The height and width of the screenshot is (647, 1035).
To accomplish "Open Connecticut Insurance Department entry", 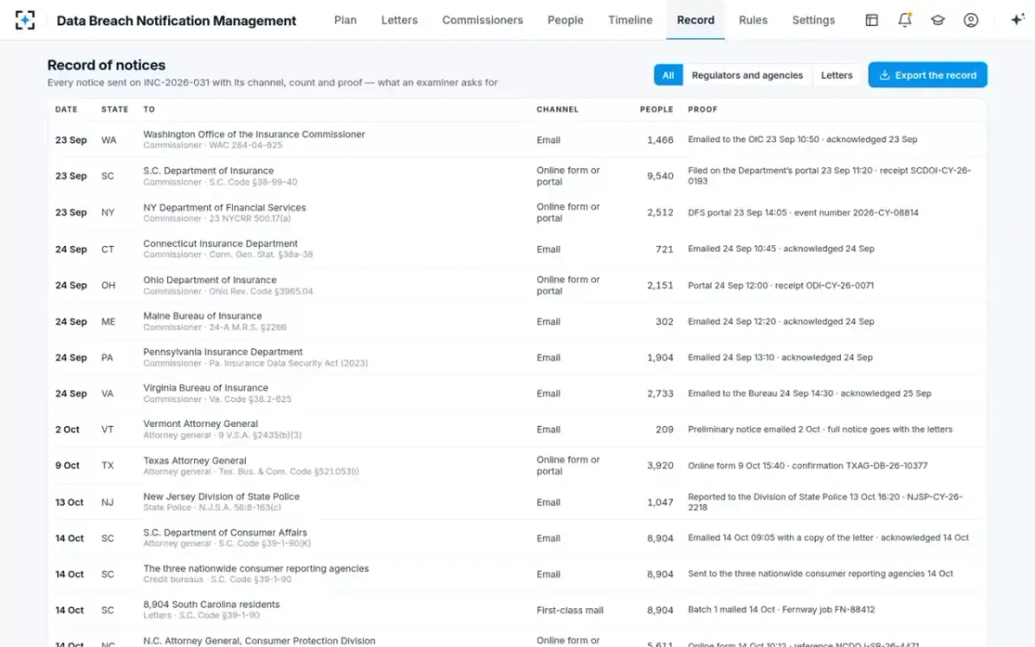I will 517,248.
